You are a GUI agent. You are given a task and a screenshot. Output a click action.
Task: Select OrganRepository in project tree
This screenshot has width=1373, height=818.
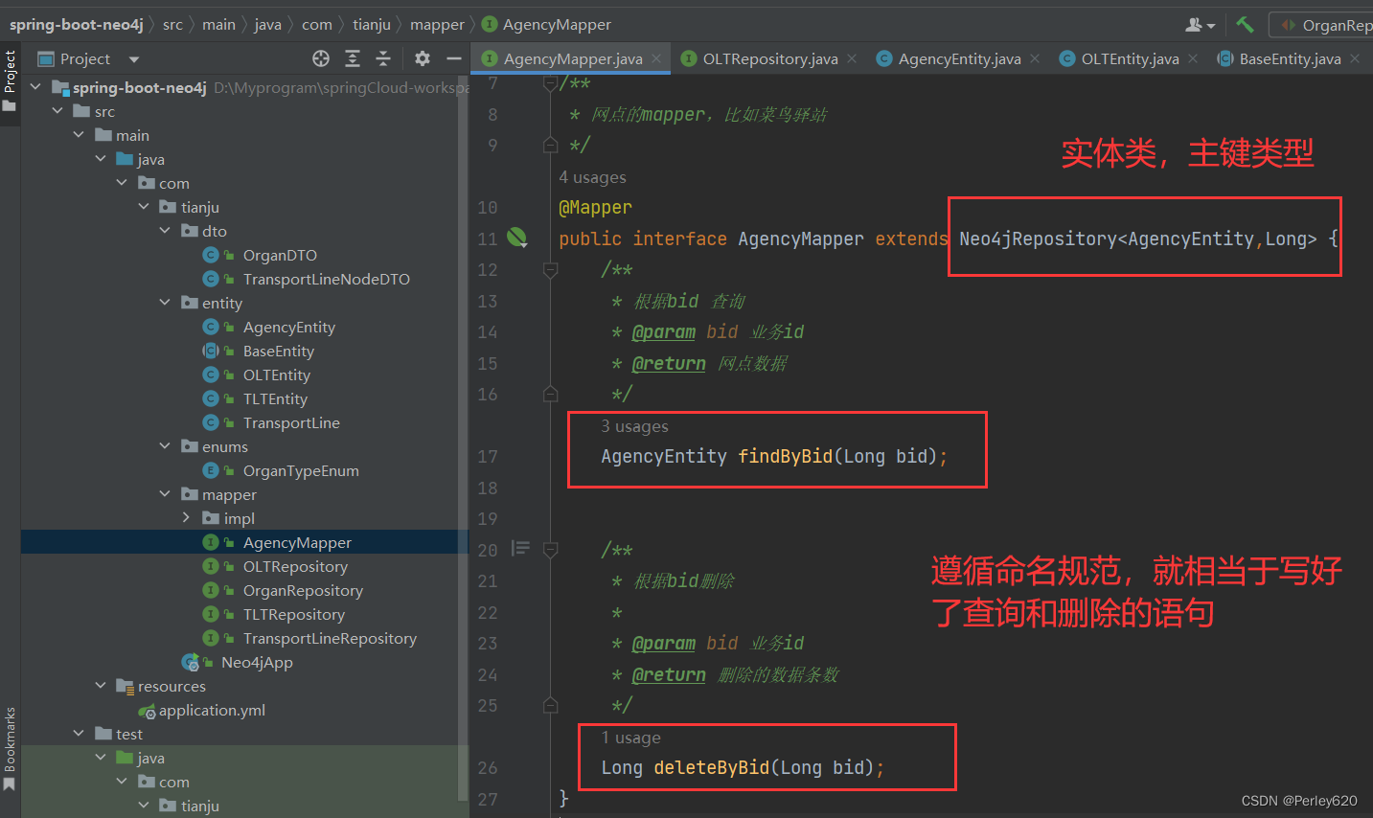pos(303,590)
